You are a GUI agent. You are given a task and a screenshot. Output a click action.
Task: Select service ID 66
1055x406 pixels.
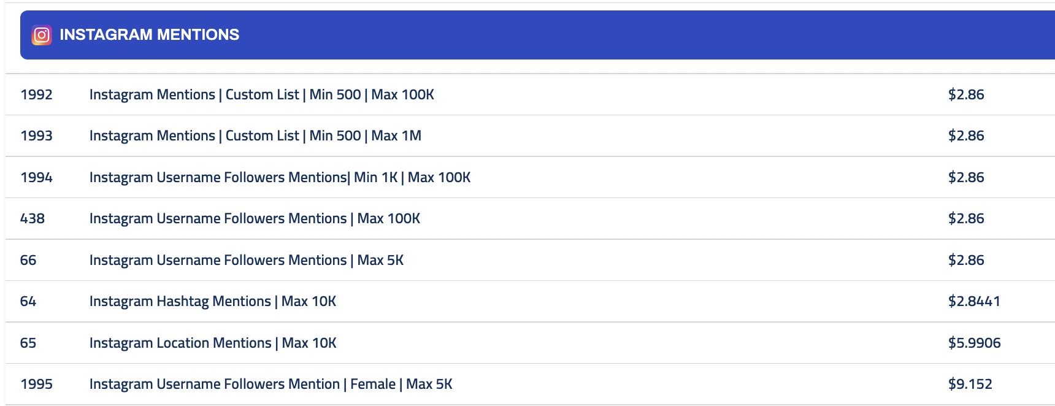tap(28, 260)
